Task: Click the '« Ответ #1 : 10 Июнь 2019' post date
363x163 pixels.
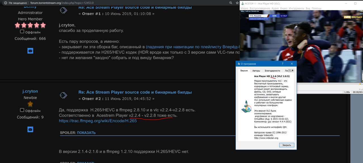Action: [117, 14]
